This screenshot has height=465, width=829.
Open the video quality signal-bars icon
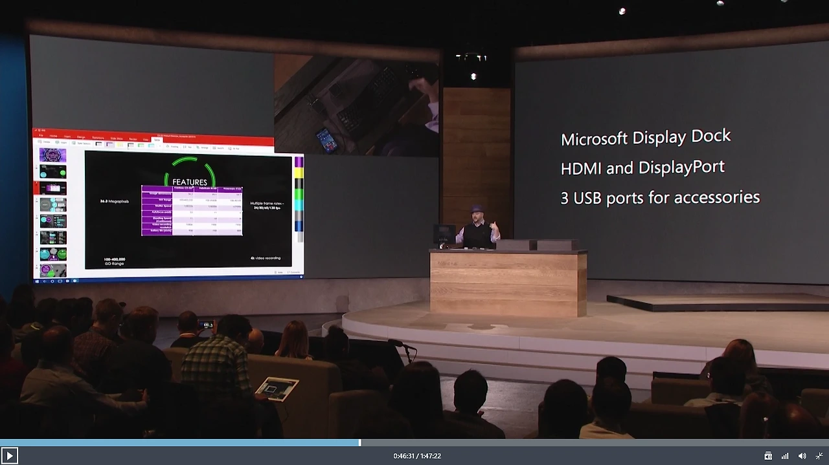[785, 456]
